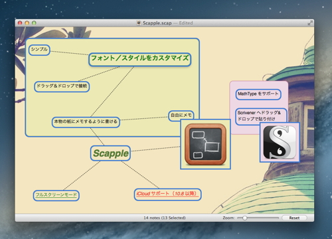Screen dimensions: 332x239
Task: Click the 'Scapple.scap' window title
Action: (157, 23)
